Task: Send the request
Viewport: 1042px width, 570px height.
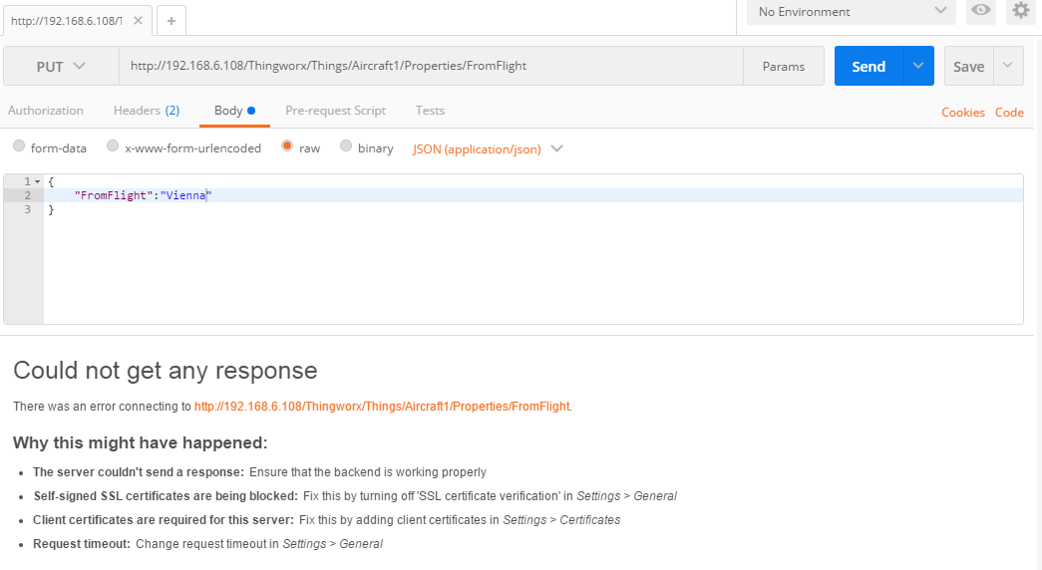Action: tap(868, 67)
